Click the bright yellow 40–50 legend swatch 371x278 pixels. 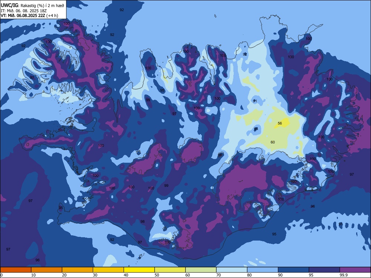[139, 270]
